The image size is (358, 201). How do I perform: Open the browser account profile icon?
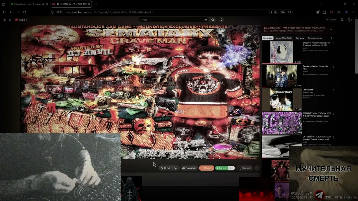point(318,12)
